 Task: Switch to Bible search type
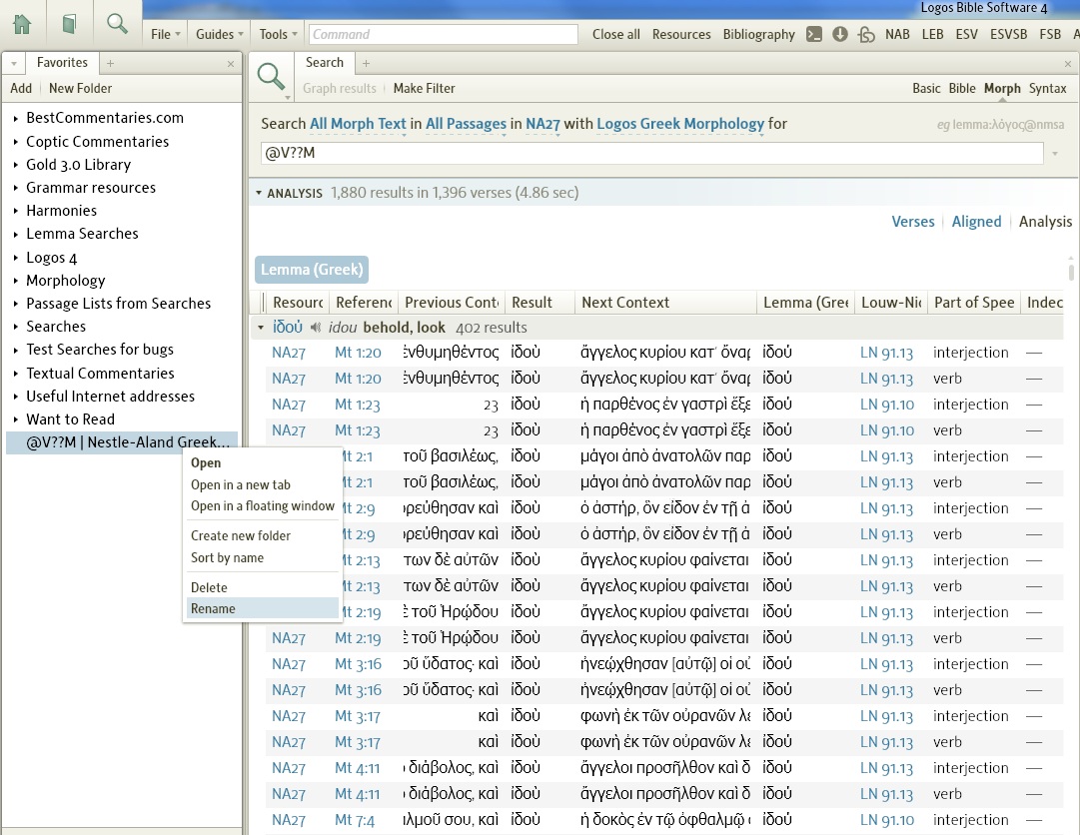tap(962, 88)
